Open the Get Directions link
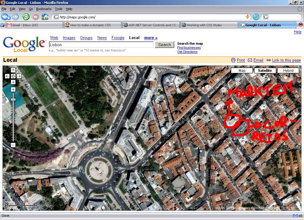Image resolution: width=304 pixels, height=220 pixels. (x=187, y=52)
